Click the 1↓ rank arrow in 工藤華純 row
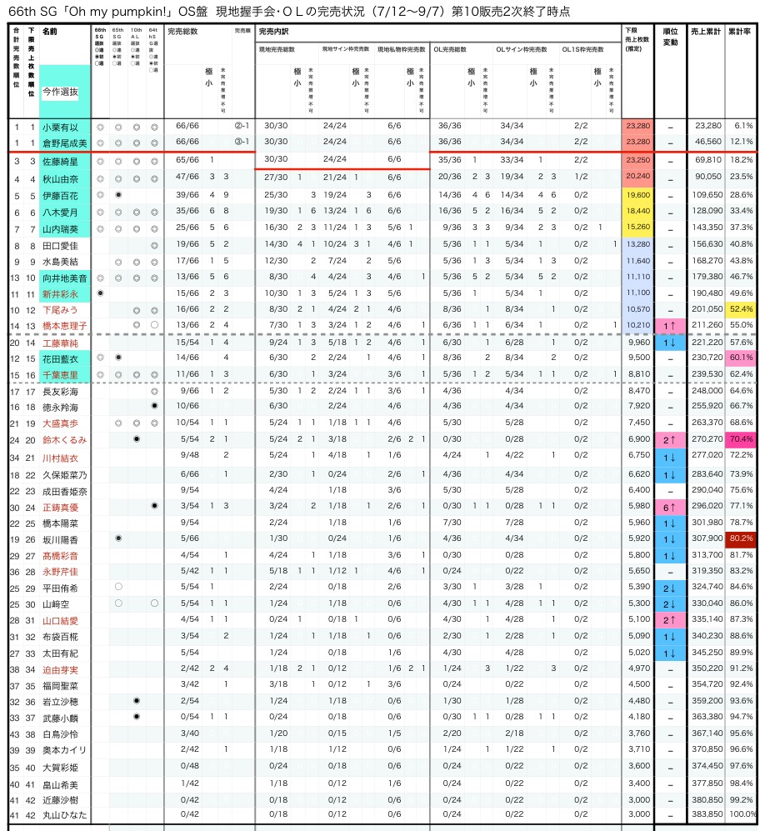This screenshot has width=765, height=831. point(669,343)
